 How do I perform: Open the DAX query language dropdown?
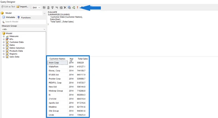coord(36,8)
